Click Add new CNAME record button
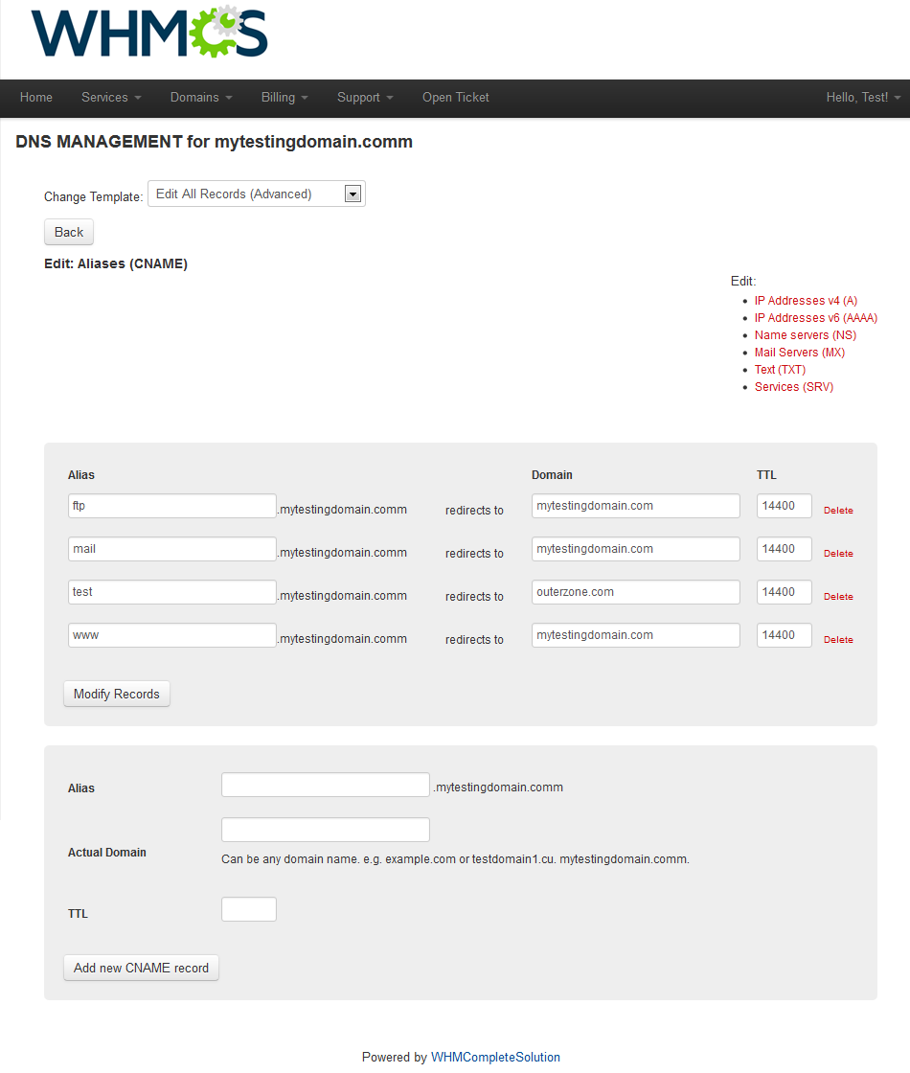Image resolution: width=910 pixels, height=1073 pixels. coord(141,968)
